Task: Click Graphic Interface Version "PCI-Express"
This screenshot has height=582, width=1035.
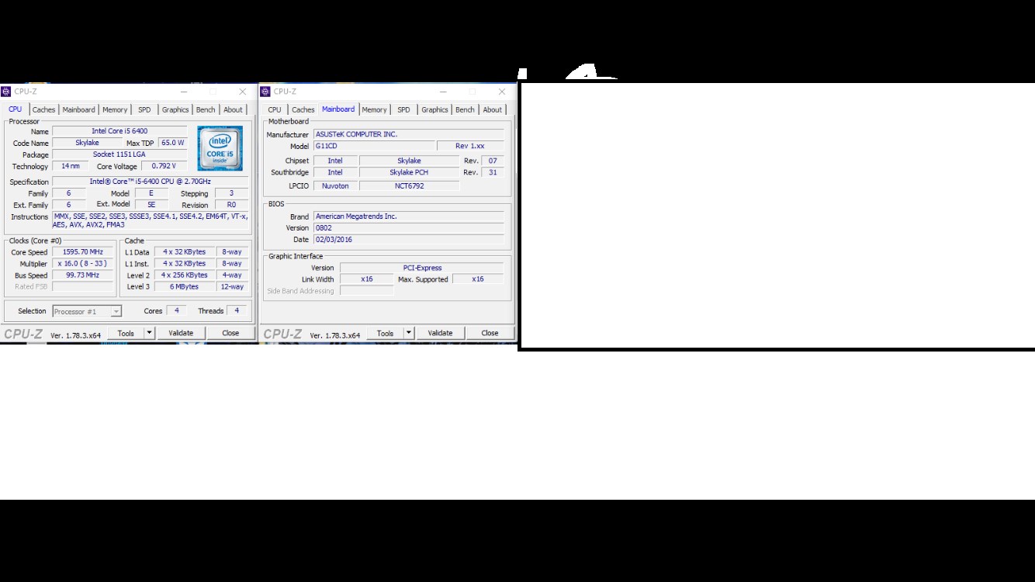Action: click(x=422, y=268)
